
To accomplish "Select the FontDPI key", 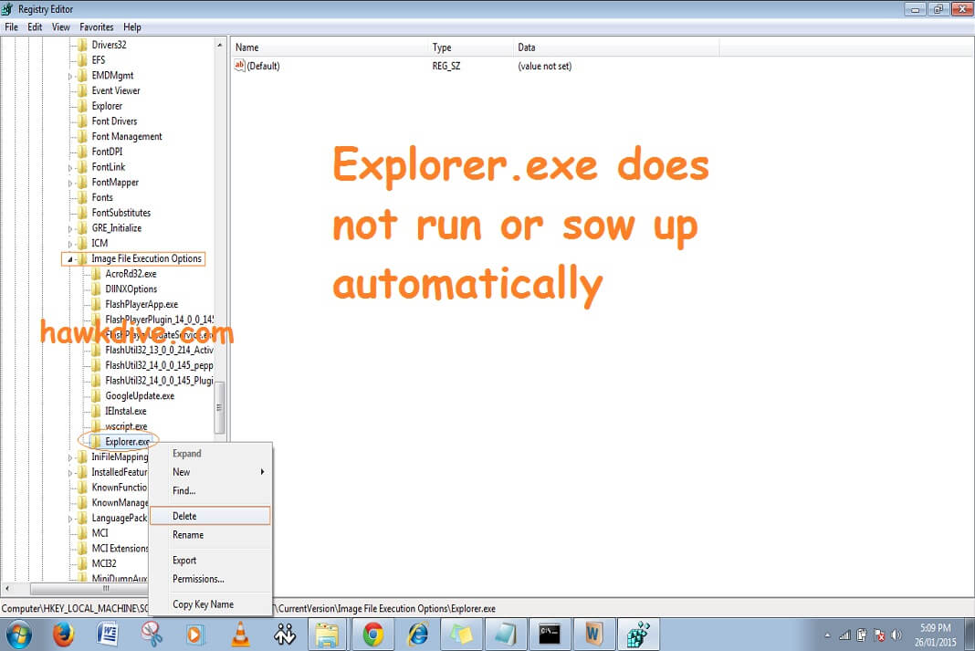I will click(x=107, y=152).
